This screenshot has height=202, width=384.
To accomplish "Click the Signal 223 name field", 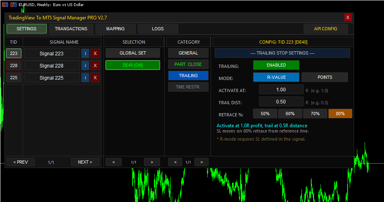I will point(52,53).
